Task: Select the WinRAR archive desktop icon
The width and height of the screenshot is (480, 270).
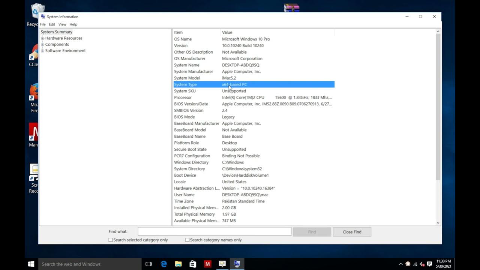Action: (291, 7)
